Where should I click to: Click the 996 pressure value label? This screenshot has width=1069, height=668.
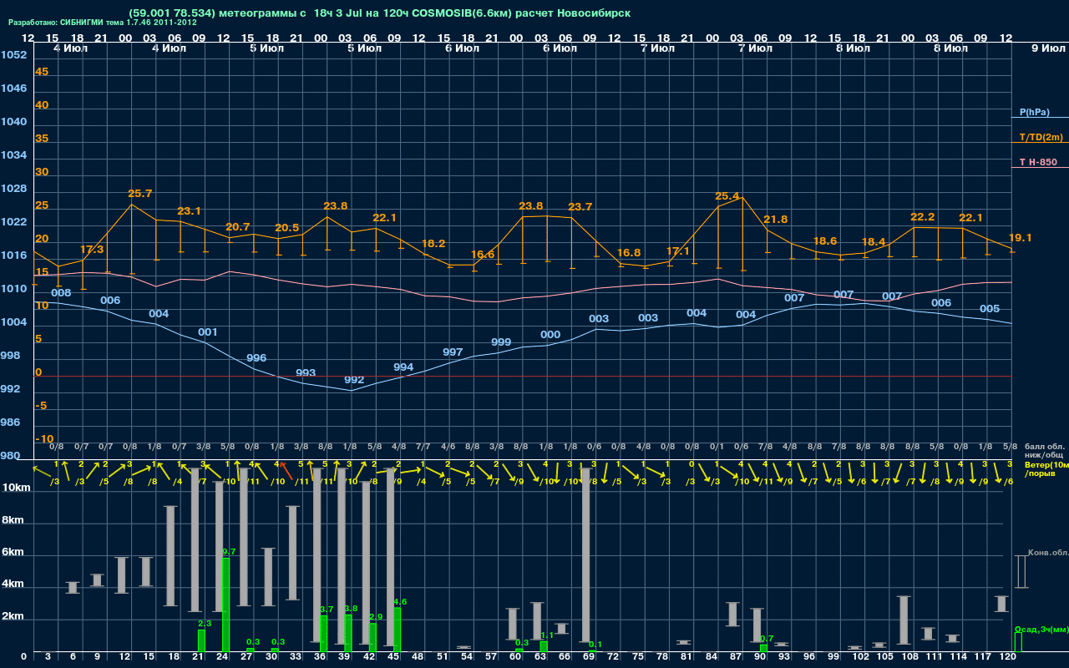pos(256,358)
